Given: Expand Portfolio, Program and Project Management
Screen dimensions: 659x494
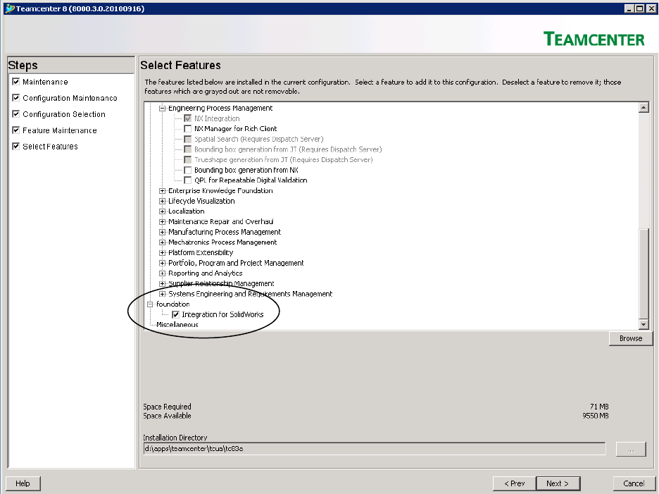Looking at the screenshot, I should click(162, 263).
